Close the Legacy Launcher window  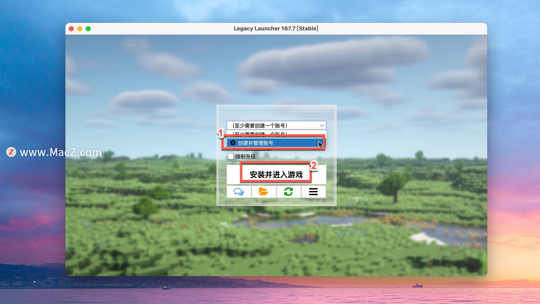71,29
